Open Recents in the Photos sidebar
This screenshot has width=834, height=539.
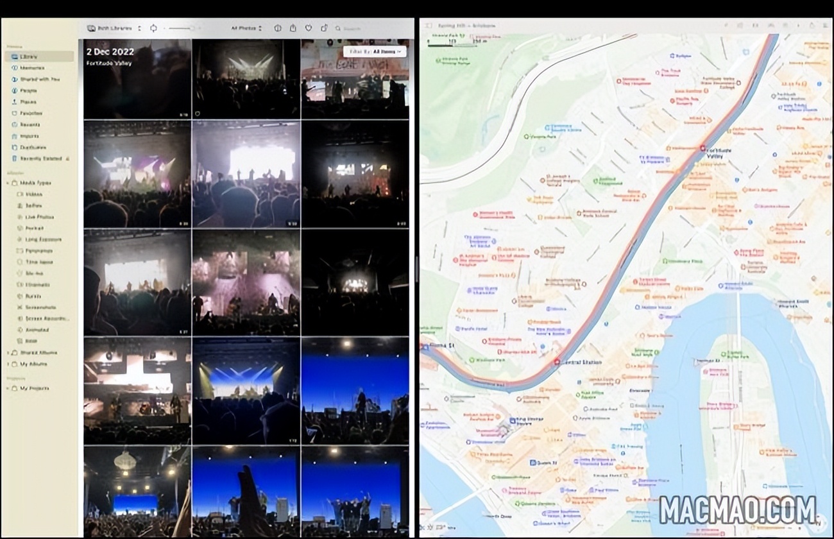tap(38, 124)
